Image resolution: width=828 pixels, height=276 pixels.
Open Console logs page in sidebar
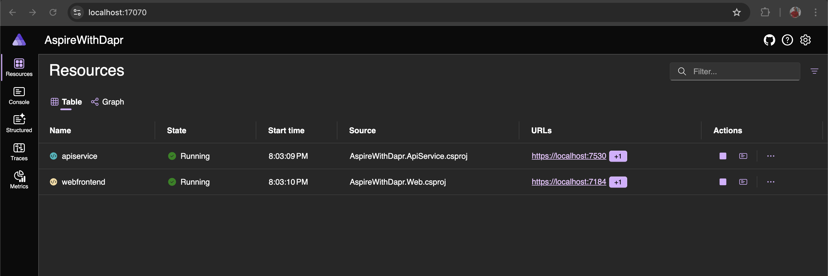pyautogui.click(x=19, y=96)
